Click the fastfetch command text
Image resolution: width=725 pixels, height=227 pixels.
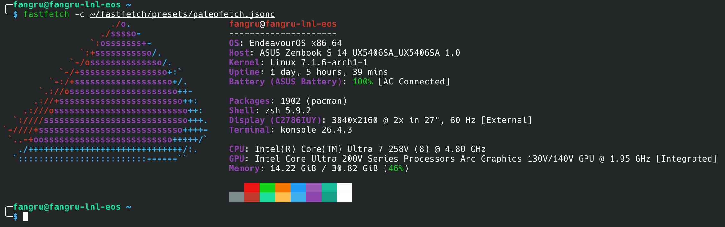(46, 14)
